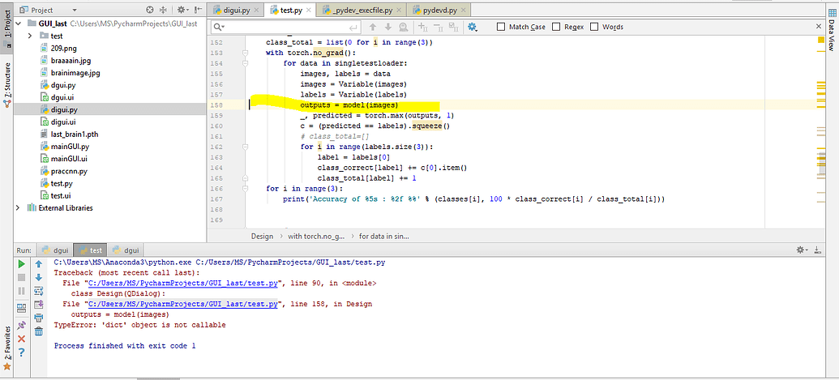Expand External Libraries node
The height and width of the screenshot is (380, 839).
coord(19,207)
